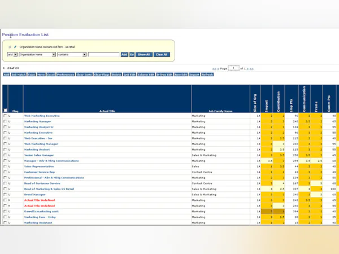Select the Marketing Manager row checkbox
Viewport: 339px width, 254px height.
pos(5,121)
